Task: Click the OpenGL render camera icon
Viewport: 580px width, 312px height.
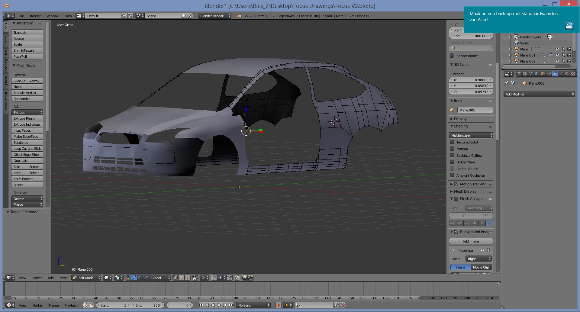Action: (x=244, y=278)
